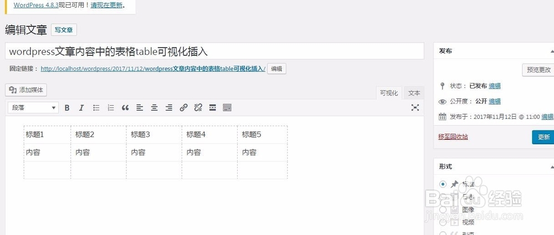Viewport: 554px width, 235px height.
Task: Edit the 公开度 visibility setting
Action: 495,101
